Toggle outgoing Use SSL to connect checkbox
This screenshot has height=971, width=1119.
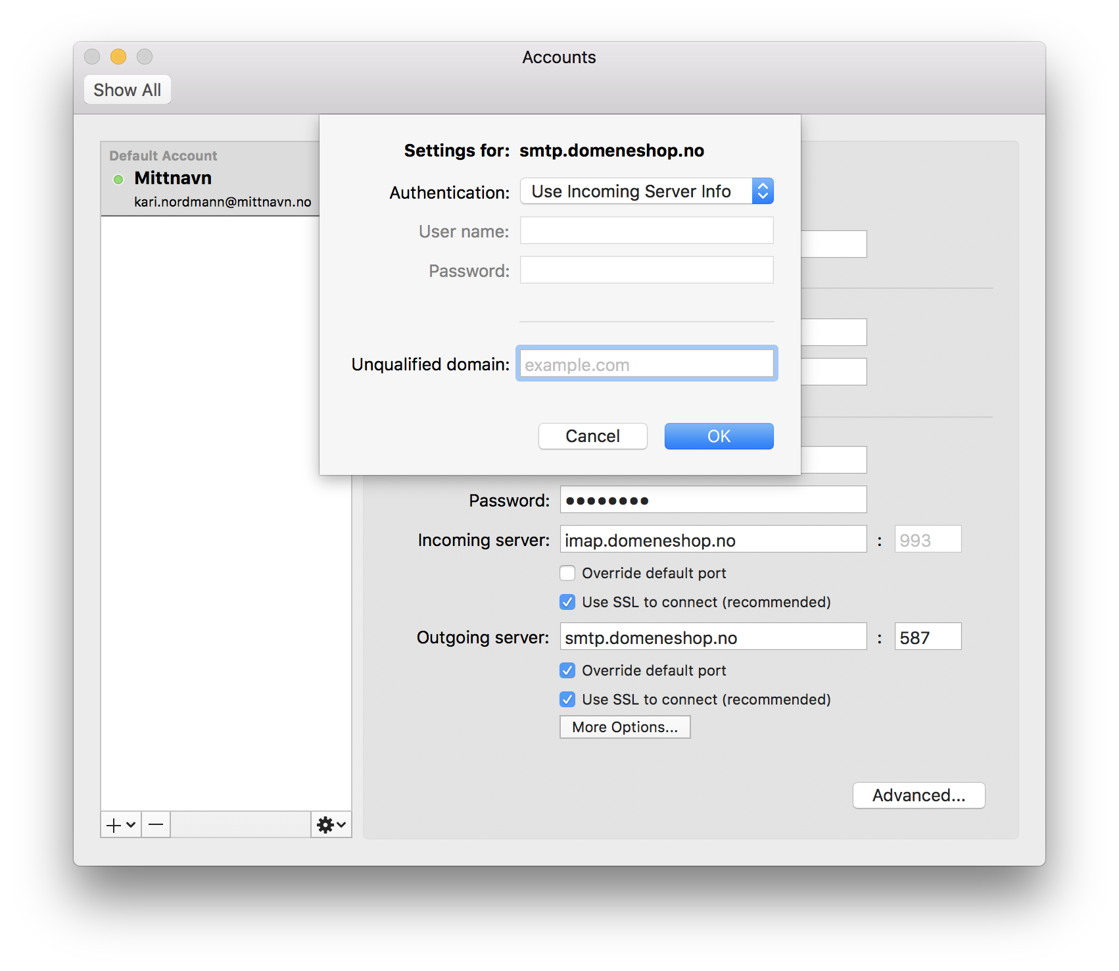tap(567, 699)
